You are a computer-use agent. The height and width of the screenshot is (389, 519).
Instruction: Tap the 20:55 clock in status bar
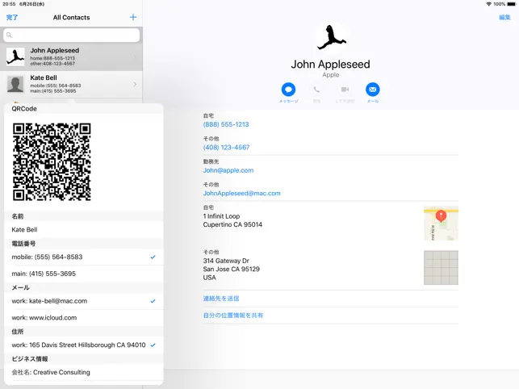[x=9, y=4]
